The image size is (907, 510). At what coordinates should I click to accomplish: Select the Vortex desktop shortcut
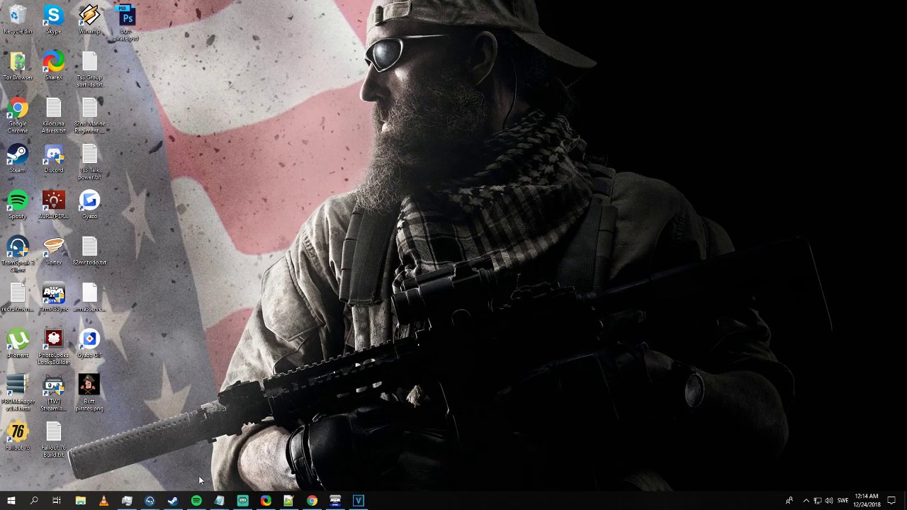pyautogui.click(x=53, y=251)
